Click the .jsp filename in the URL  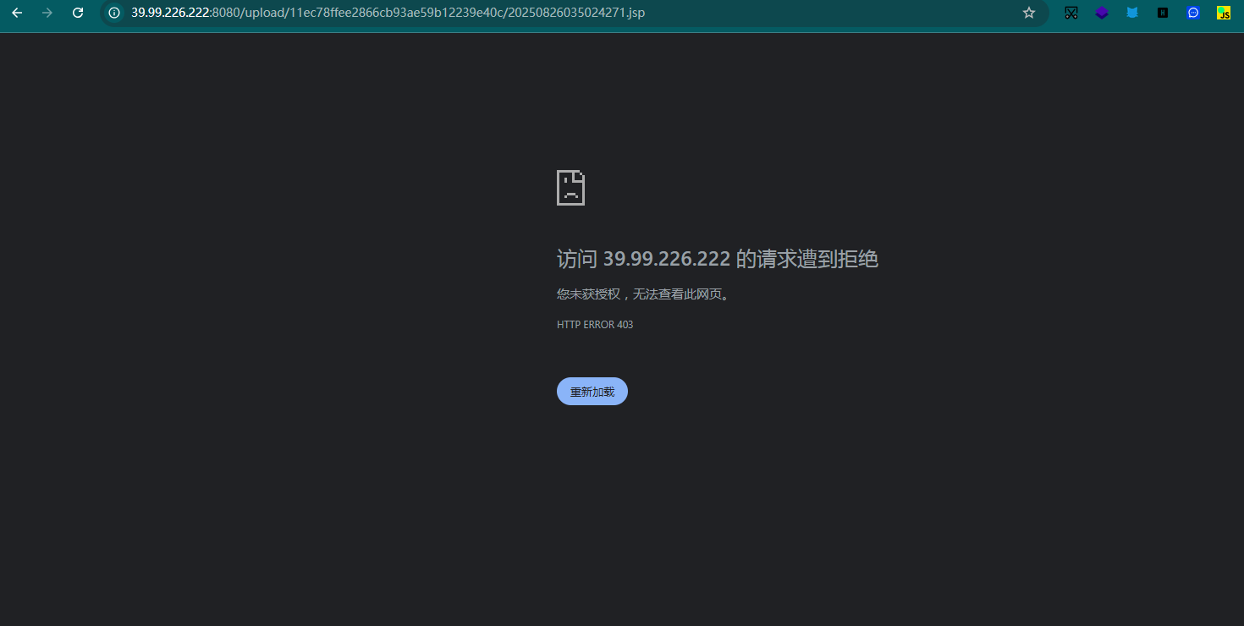575,13
